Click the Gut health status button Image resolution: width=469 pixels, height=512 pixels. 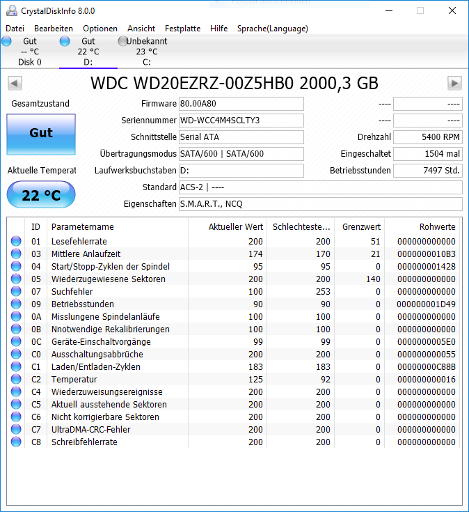pos(41,134)
